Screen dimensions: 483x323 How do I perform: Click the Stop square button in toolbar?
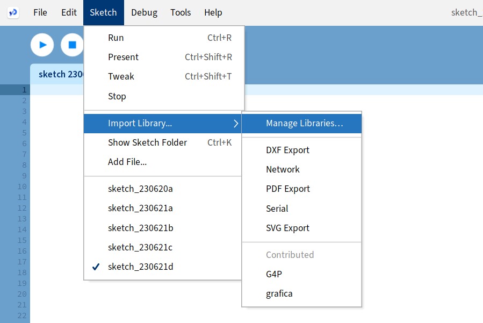(x=72, y=45)
